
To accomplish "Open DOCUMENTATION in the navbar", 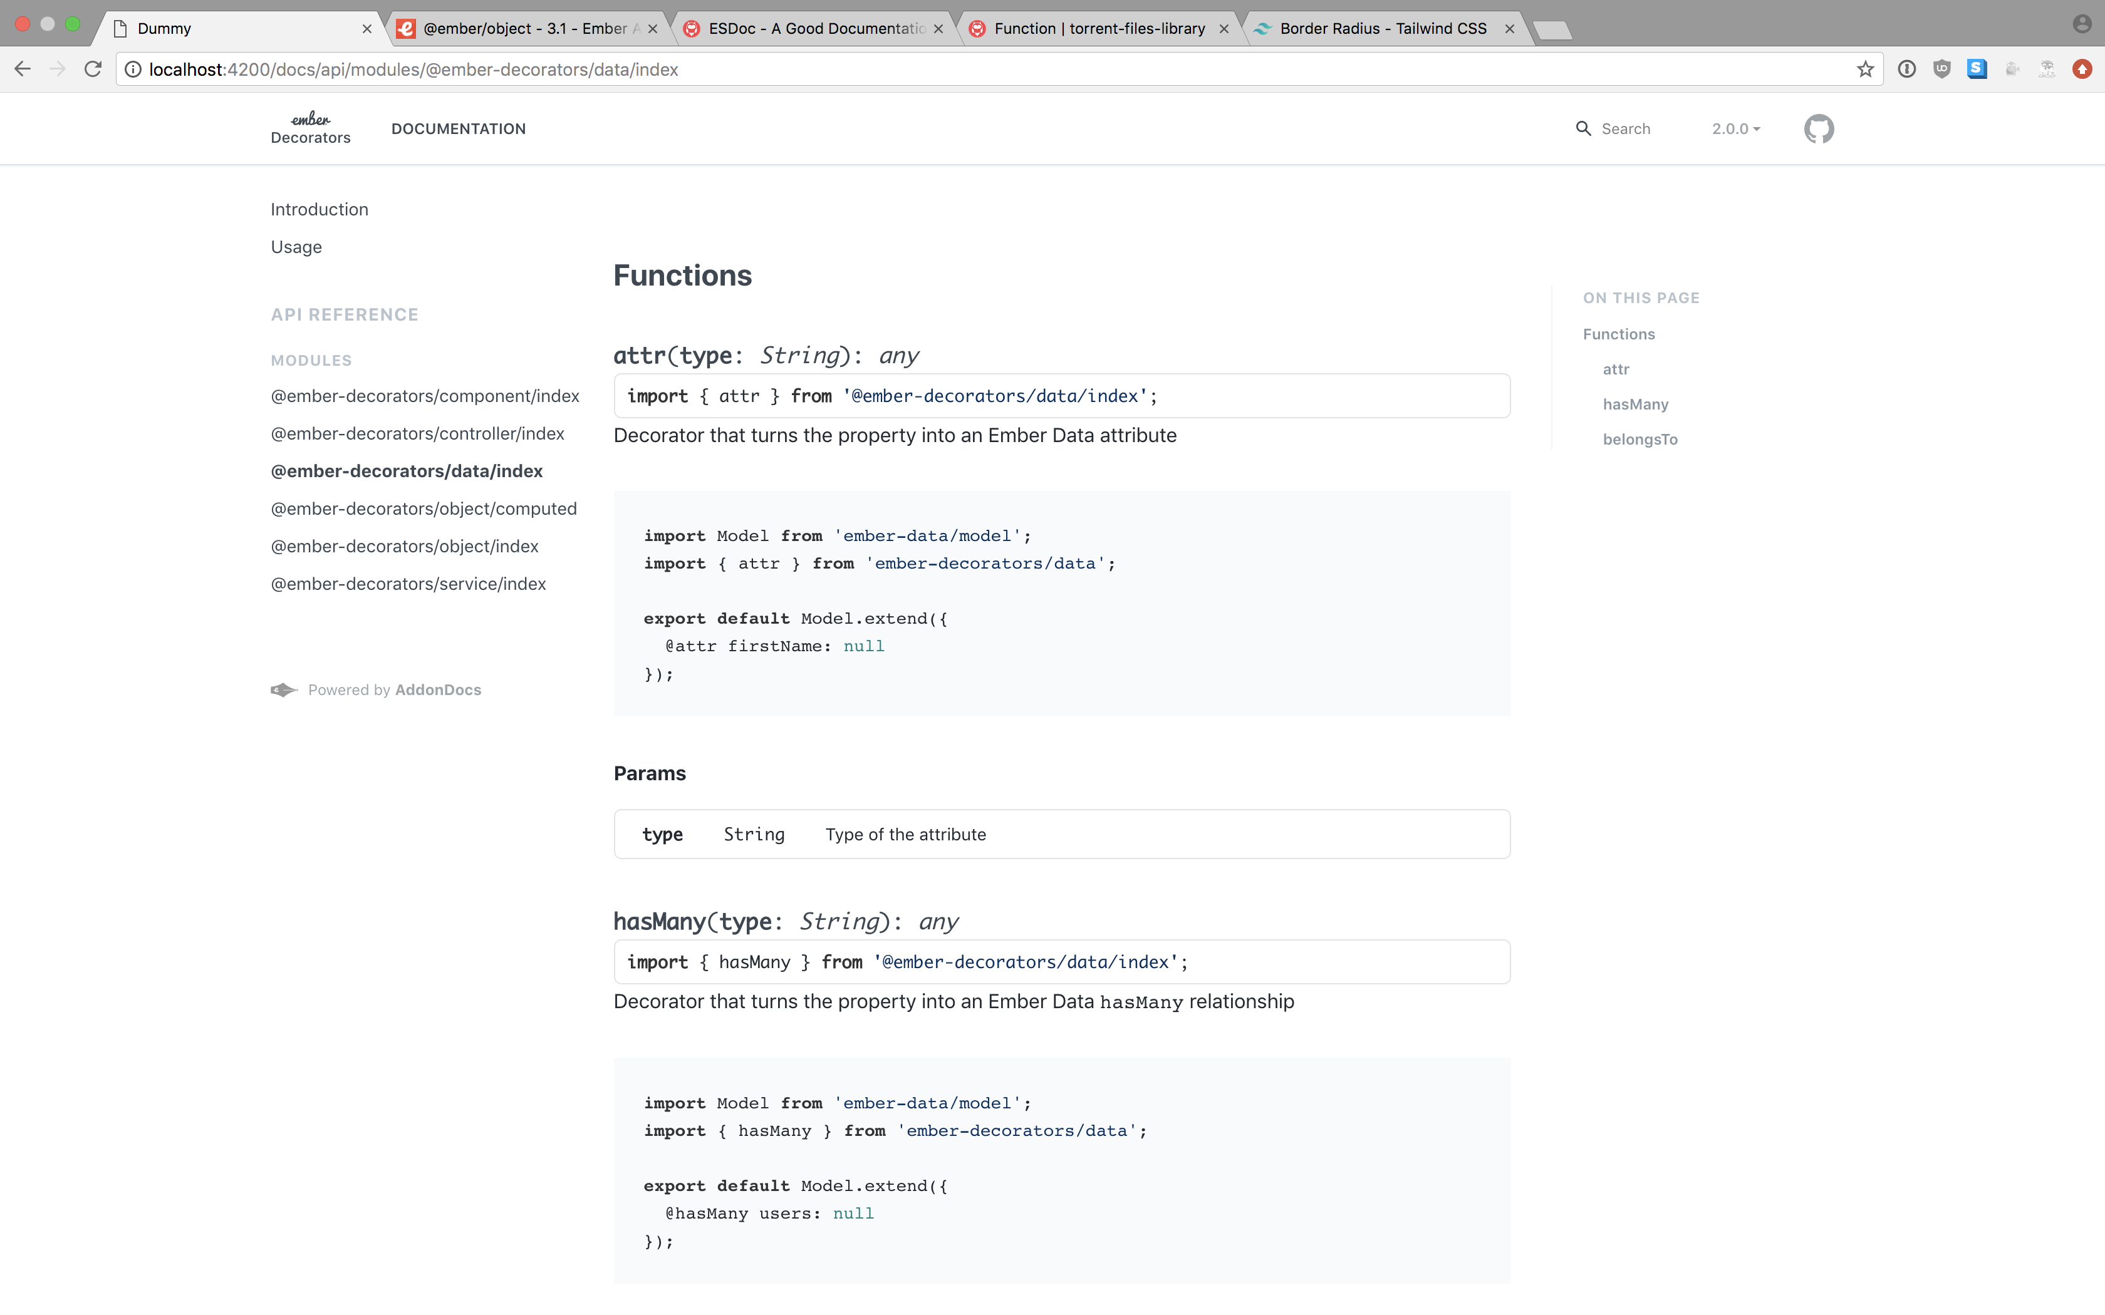I will 459,129.
